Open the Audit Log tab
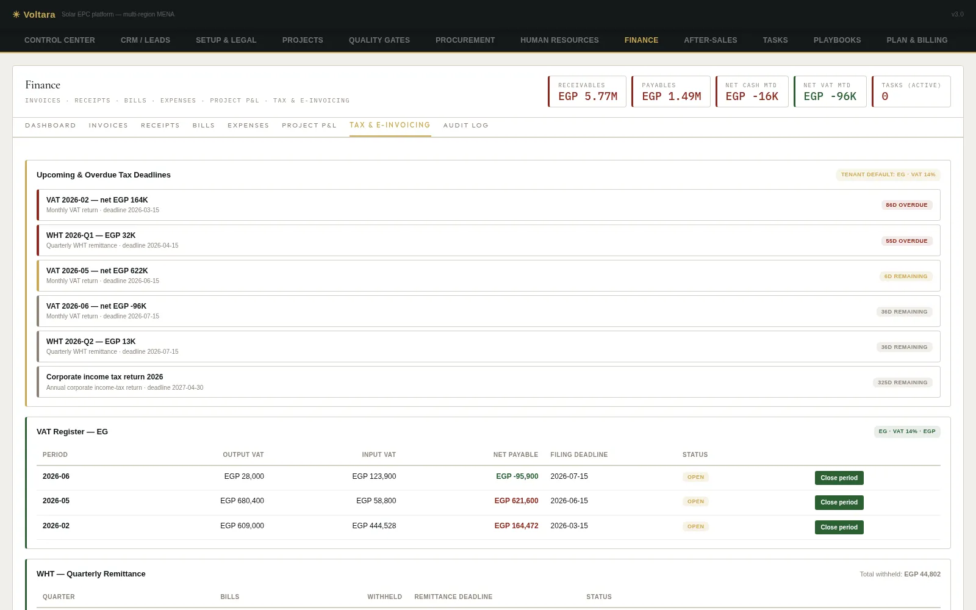This screenshot has height=610, width=976. point(466,126)
